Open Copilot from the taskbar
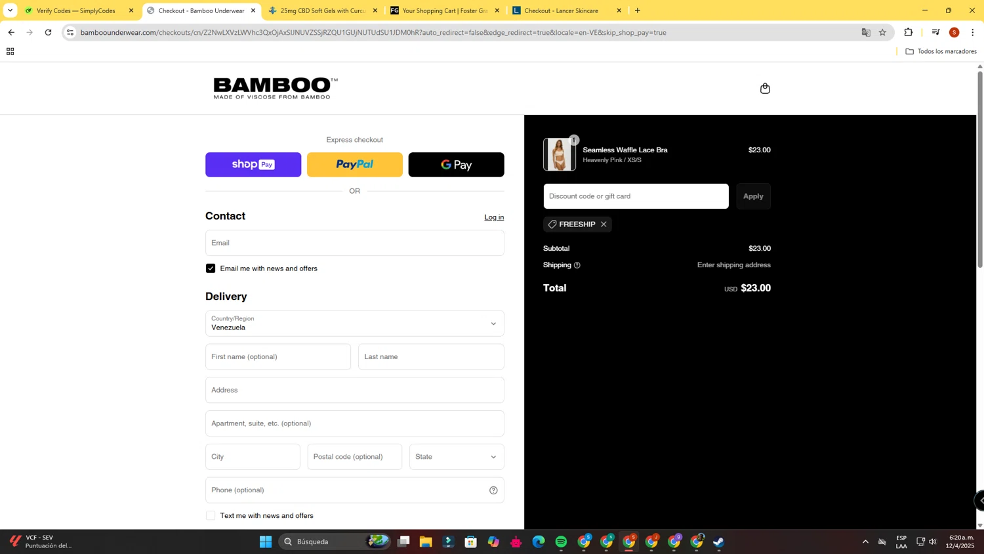This screenshot has height=554, width=984. click(493, 542)
